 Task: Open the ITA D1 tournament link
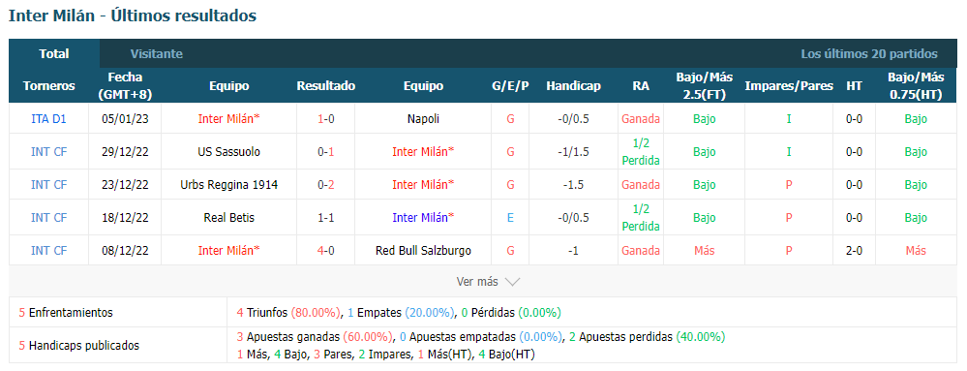(48, 119)
